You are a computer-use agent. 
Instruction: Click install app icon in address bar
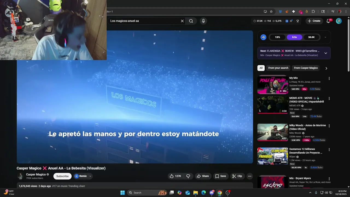[265, 11]
